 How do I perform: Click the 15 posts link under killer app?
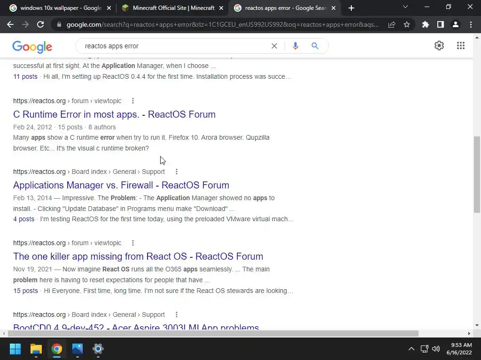25,291
